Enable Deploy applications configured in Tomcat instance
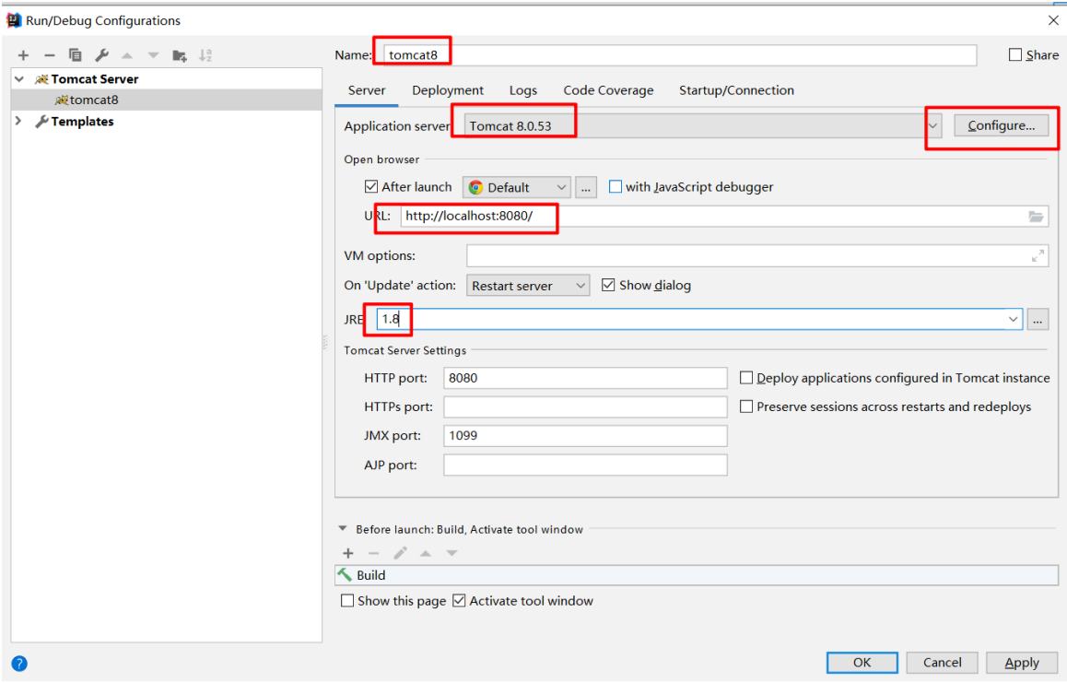This screenshot has width=1067, height=683. [x=746, y=378]
